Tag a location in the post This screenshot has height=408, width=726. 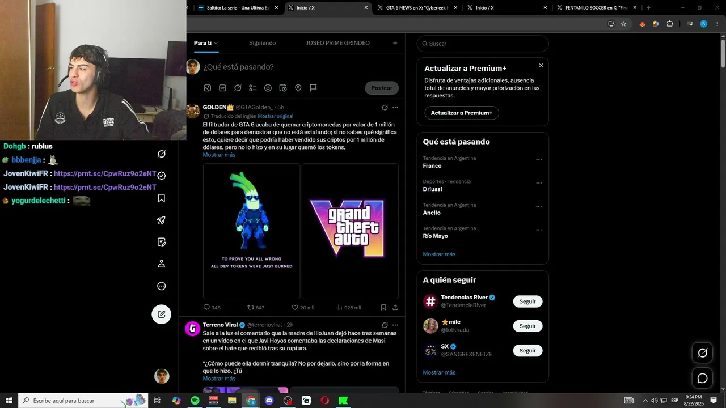coord(298,88)
